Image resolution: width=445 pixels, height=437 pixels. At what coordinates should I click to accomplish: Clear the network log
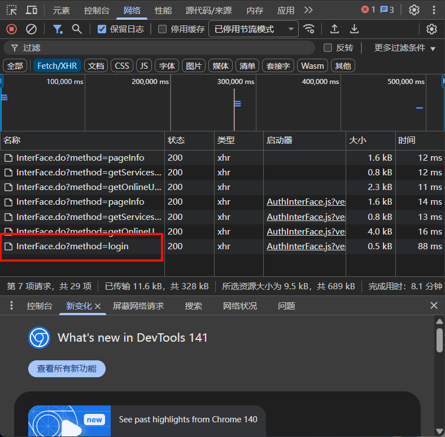coord(32,29)
